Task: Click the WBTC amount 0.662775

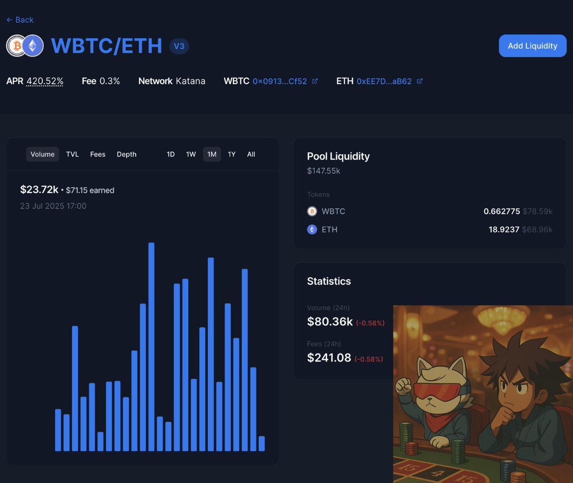Action: (502, 211)
